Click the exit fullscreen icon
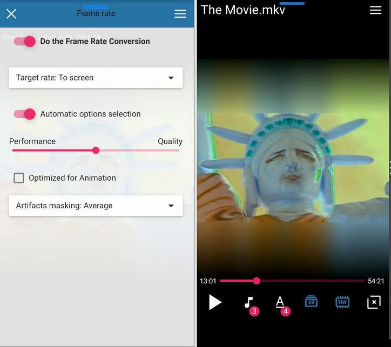 point(374,302)
